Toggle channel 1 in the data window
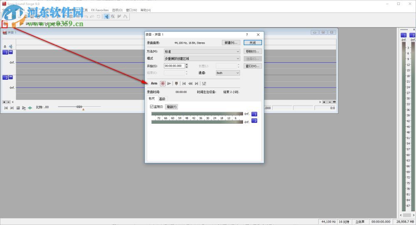The image size is (416, 225). click(5, 52)
